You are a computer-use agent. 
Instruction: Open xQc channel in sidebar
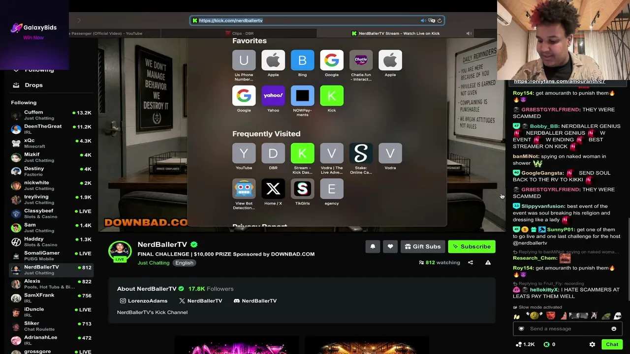tap(51, 143)
